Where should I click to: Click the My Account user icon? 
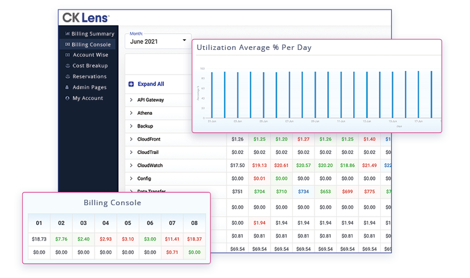coord(67,98)
